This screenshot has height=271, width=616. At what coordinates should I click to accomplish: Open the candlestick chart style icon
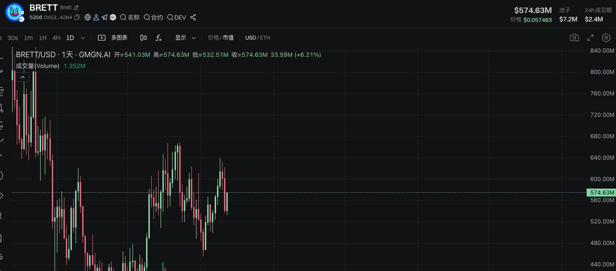click(x=144, y=38)
